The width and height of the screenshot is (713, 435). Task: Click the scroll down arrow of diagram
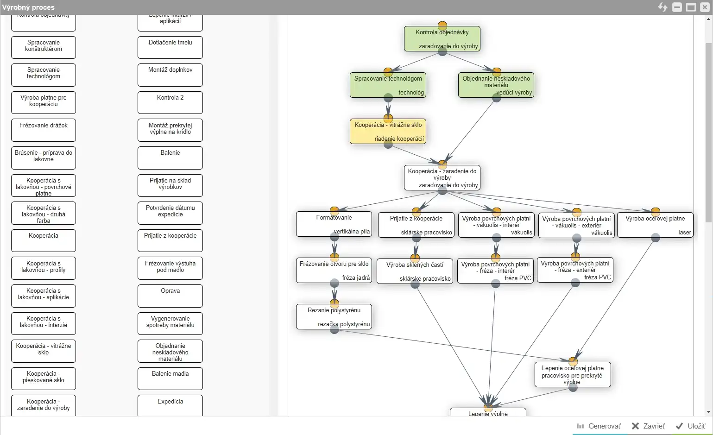point(708,412)
